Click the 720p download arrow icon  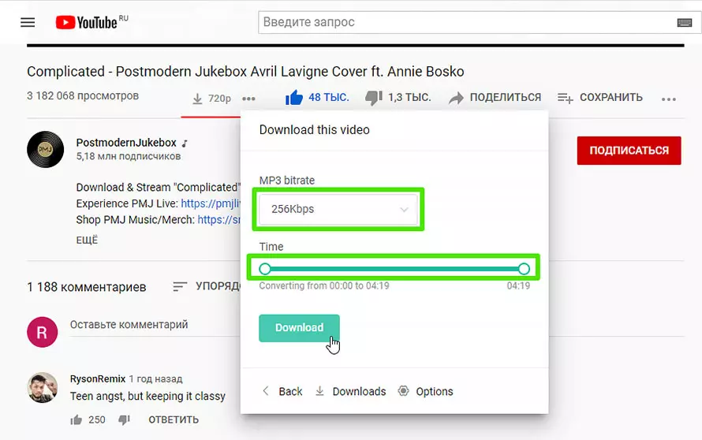[197, 99]
